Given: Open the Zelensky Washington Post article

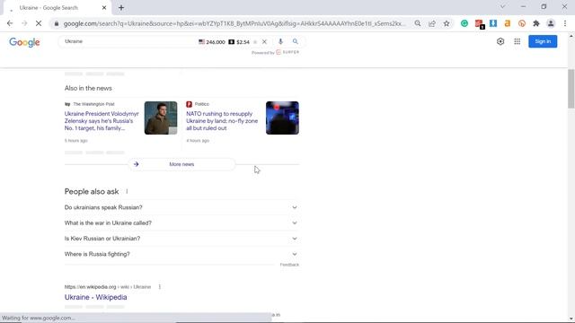Looking at the screenshot, I should [x=102, y=121].
